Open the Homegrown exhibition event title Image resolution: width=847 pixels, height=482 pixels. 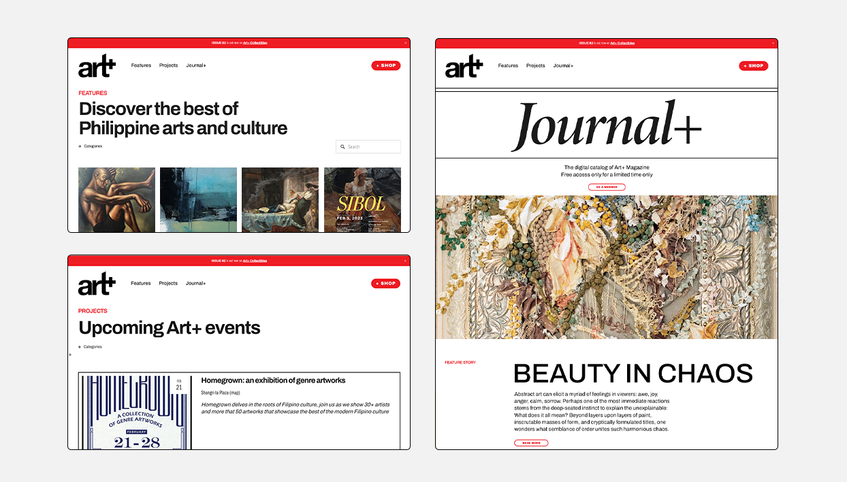click(x=273, y=381)
